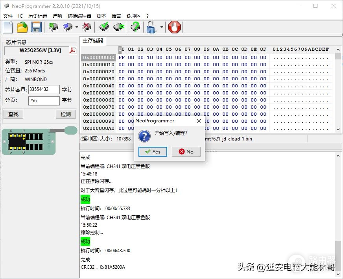Click the read chip toolbar icon
The image size is (343, 279).
coord(53,27)
